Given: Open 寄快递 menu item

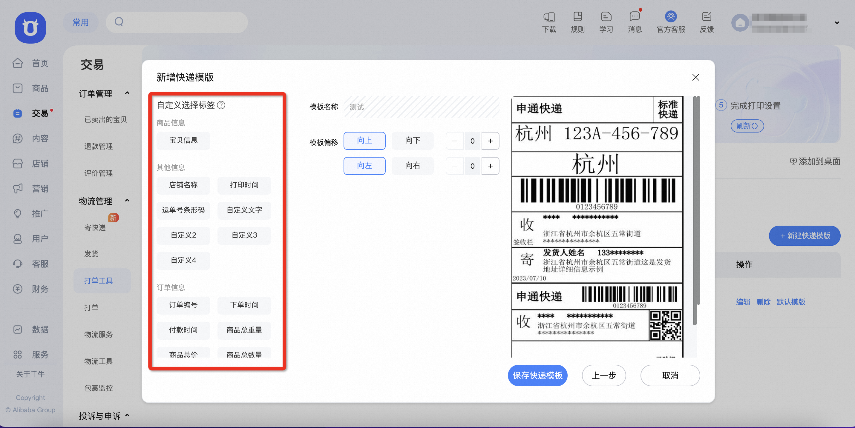Looking at the screenshot, I should (95, 227).
